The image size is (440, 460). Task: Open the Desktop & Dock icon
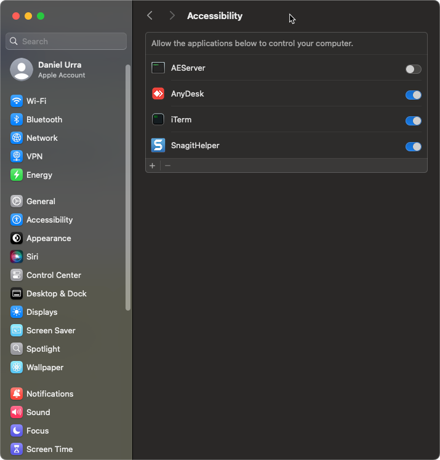[17, 294]
